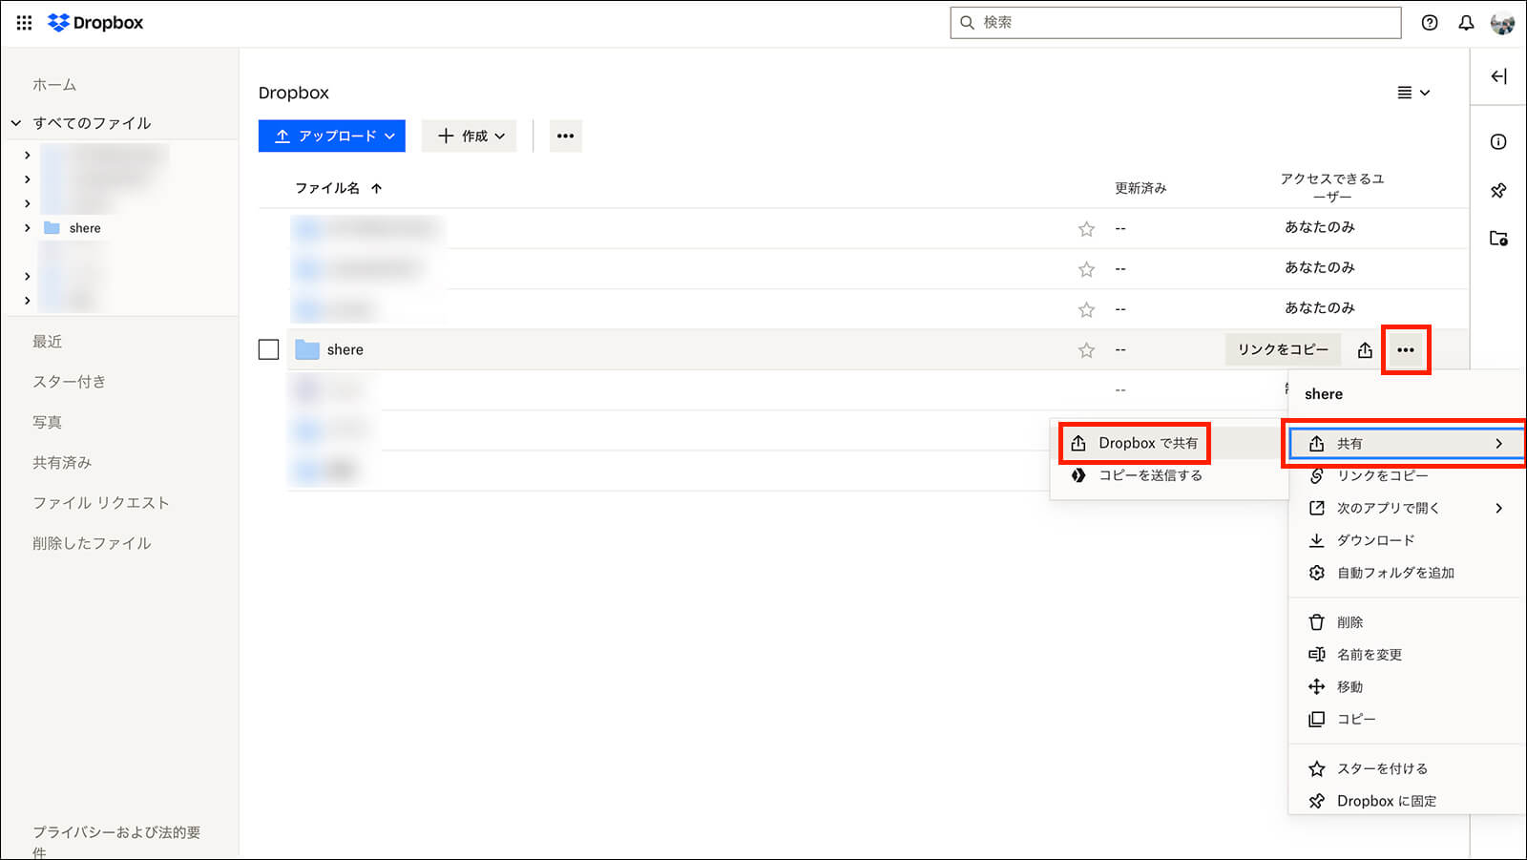Open toolbar more options button
Screen dimensions: 1527x860
point(566,136)
